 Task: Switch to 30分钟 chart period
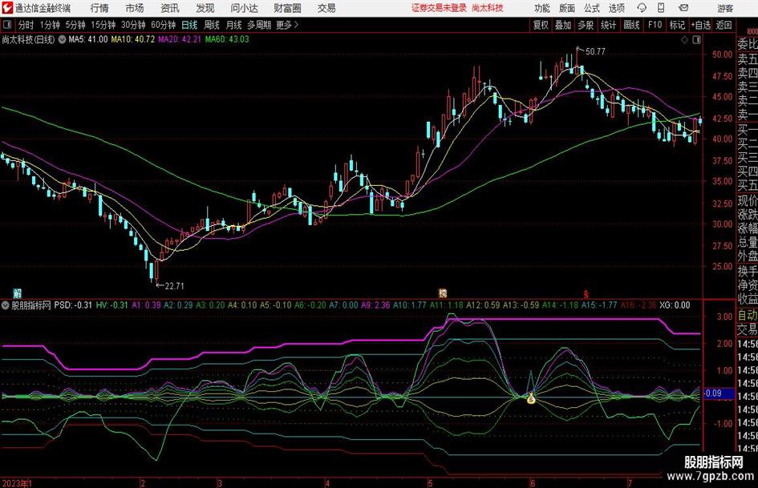[133, 25]
